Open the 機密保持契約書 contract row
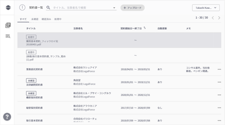The height and width of the screenshot is (125, 225). click(119, 95)
